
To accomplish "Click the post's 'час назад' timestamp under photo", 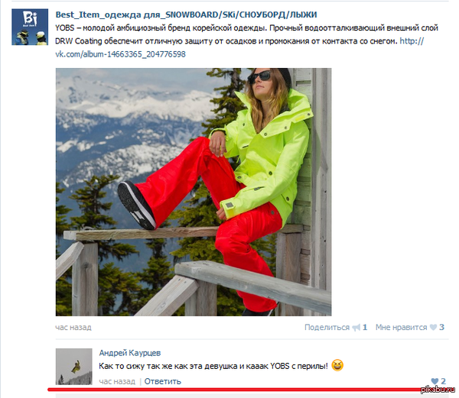I will coord(73,327).
